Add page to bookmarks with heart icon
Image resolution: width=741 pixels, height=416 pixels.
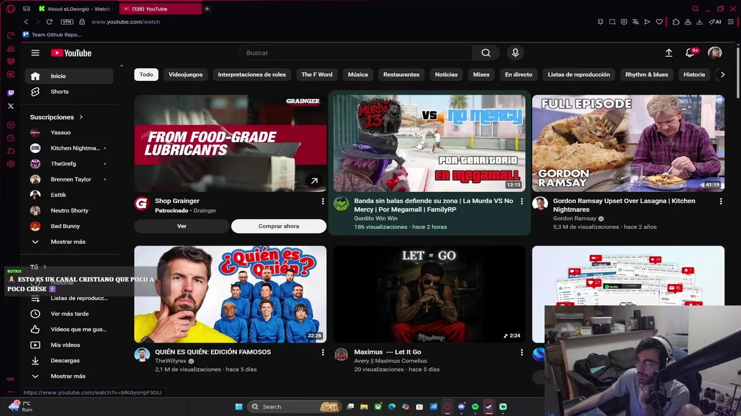point(659,22)
